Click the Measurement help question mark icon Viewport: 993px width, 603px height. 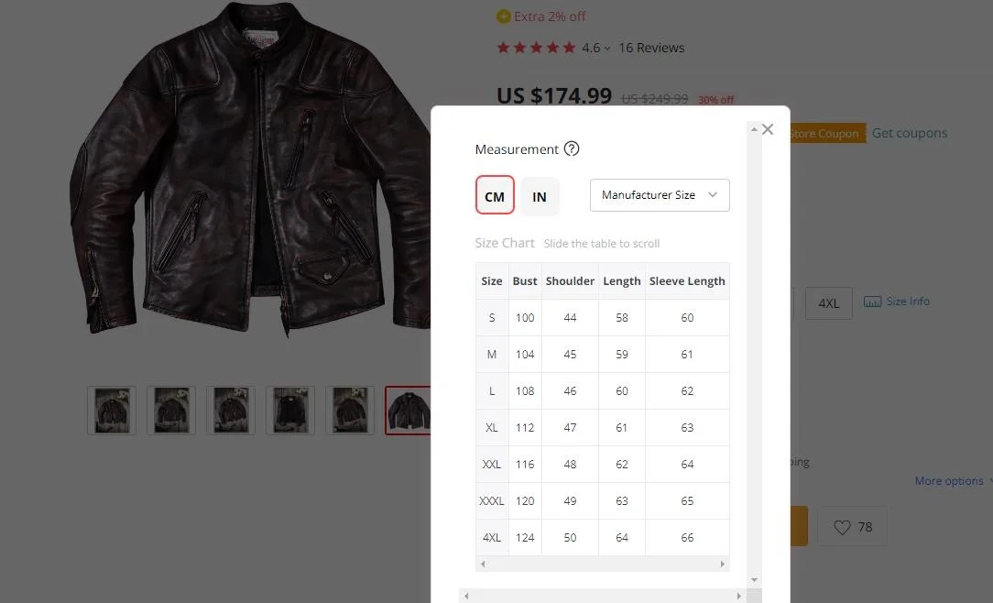pyautogui.click(x=572, y=149)
